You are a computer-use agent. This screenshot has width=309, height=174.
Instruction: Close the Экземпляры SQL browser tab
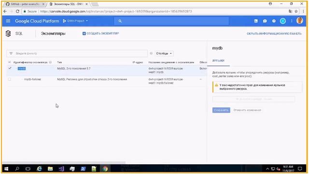click(x=86, y=4)
